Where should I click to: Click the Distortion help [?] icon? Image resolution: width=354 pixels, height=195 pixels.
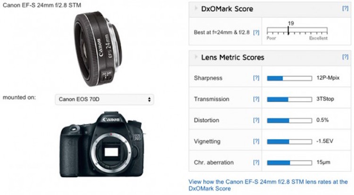(256, 120)
